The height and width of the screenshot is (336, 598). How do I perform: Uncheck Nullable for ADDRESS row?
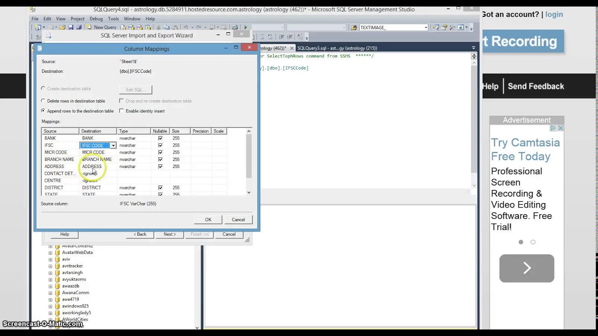tap(160, 166)
